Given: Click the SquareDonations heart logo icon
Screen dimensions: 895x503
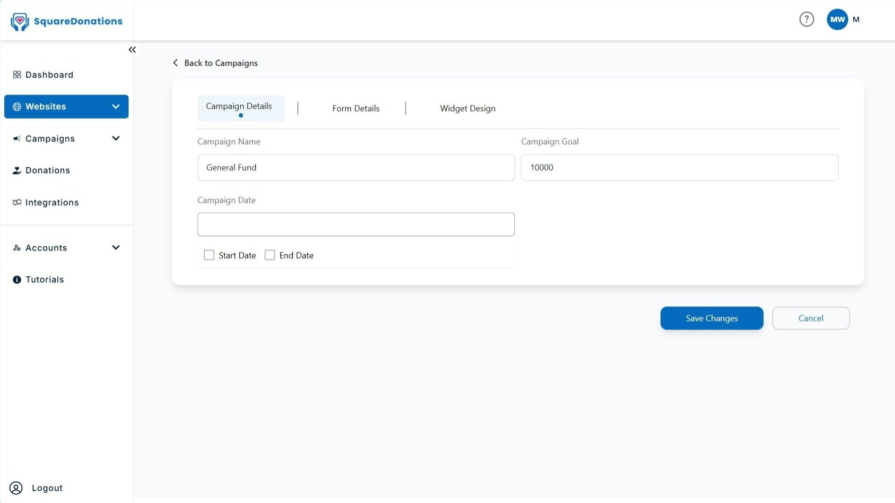Looking at the screenshot, I should click(20, 21).
